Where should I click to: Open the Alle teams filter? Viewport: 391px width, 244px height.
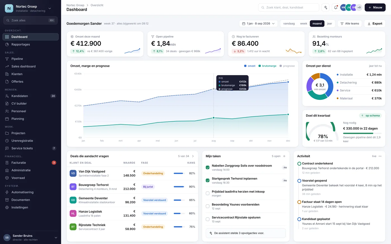(350, 24)
